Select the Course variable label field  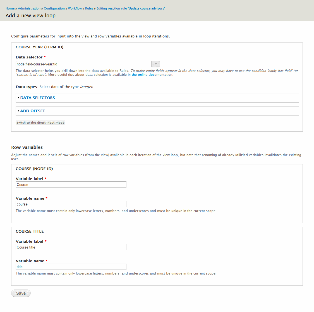point(71,185)
